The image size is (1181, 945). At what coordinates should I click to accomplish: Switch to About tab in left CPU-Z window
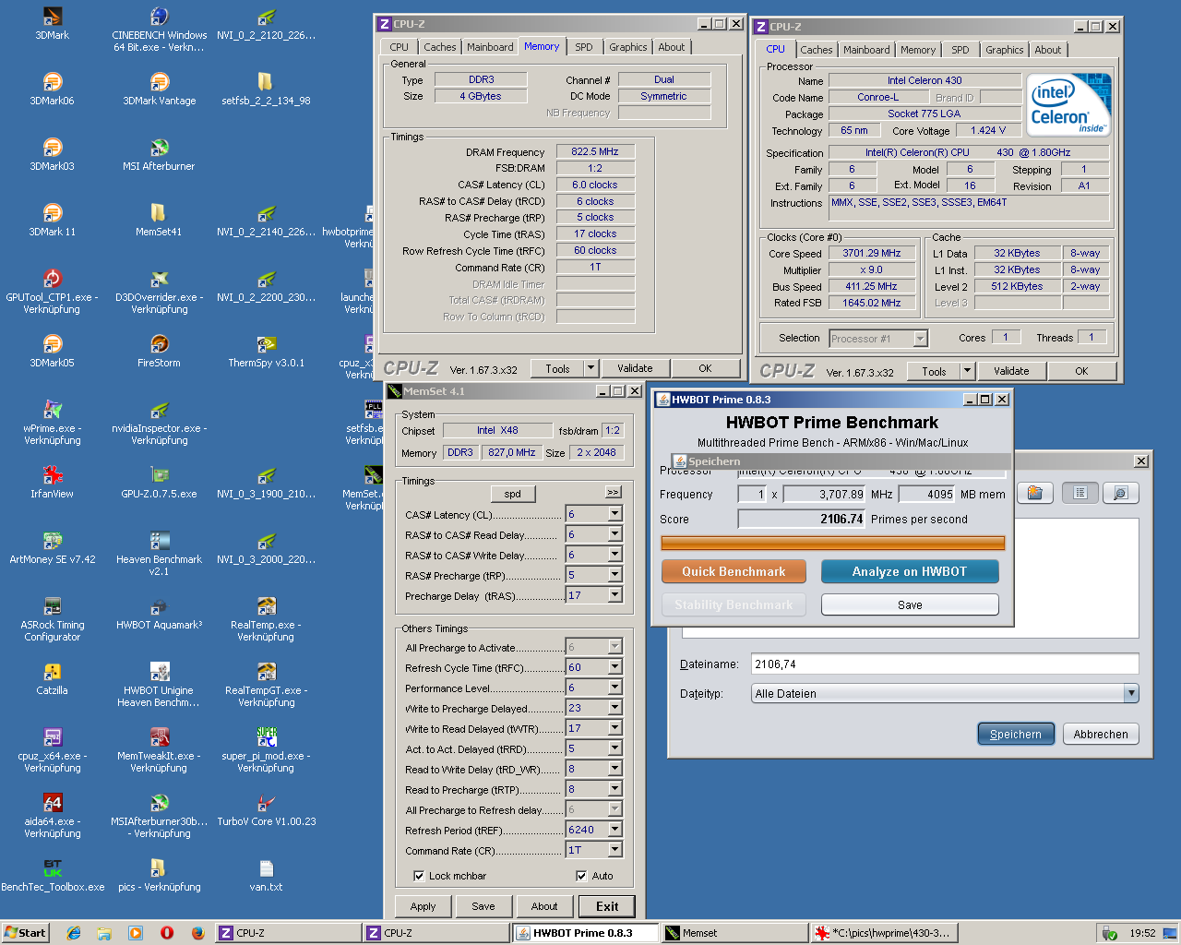click(672, 47)
